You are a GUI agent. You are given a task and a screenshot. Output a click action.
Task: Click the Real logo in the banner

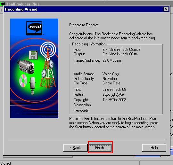[x=34, y=28]
